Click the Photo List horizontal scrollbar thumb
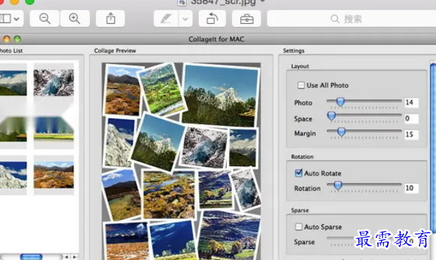The image size is (436, 260). pyautogui.click(x=31, y=257)
